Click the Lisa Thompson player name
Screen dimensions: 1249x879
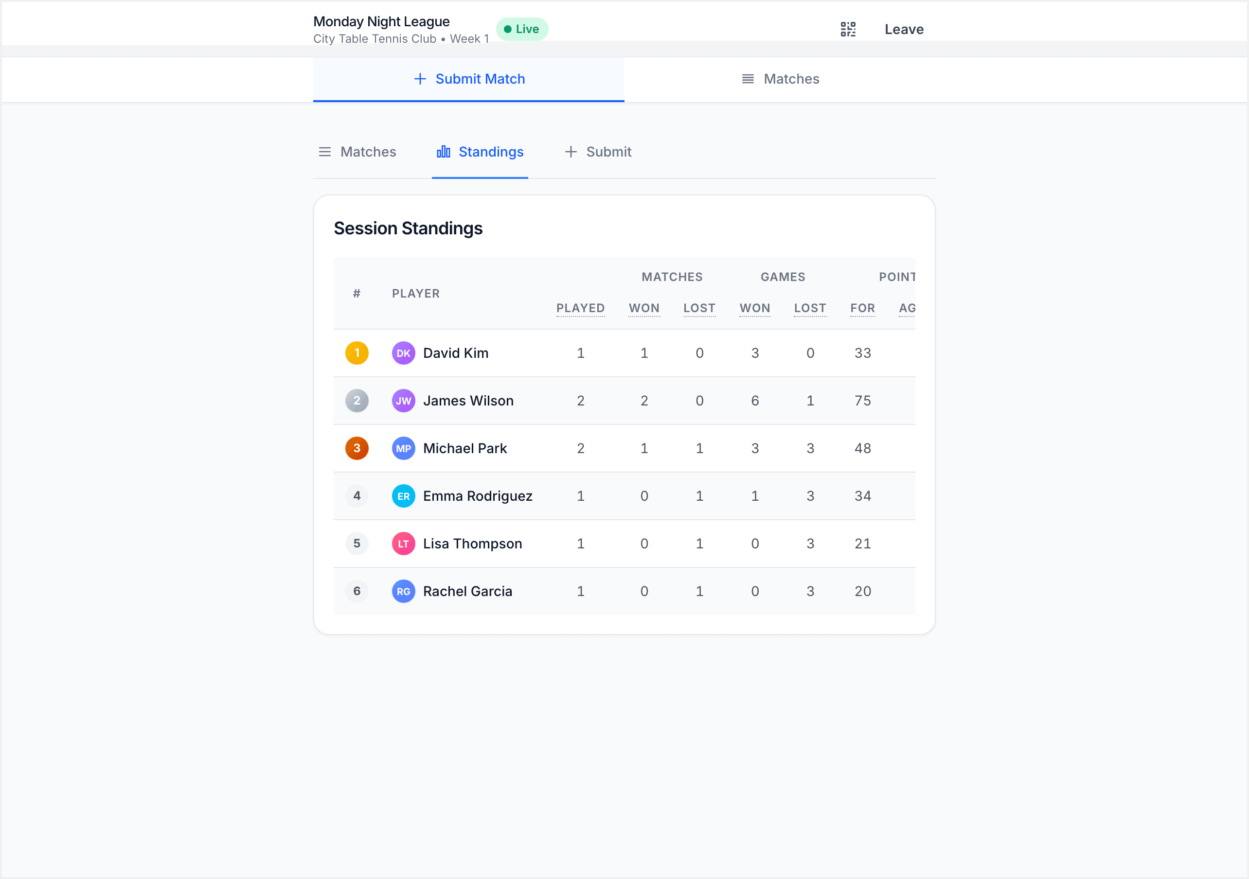pyautogui.click(x=473, y=544)
